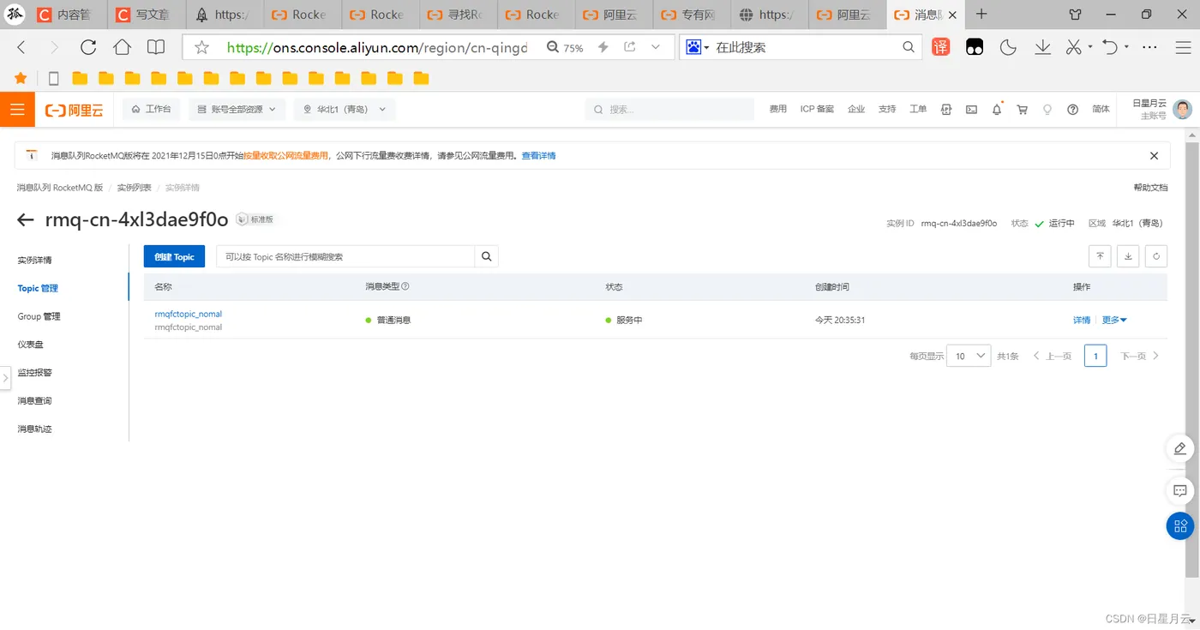Click 实例列表 in the breadcrumb

(x=134, y=188)
